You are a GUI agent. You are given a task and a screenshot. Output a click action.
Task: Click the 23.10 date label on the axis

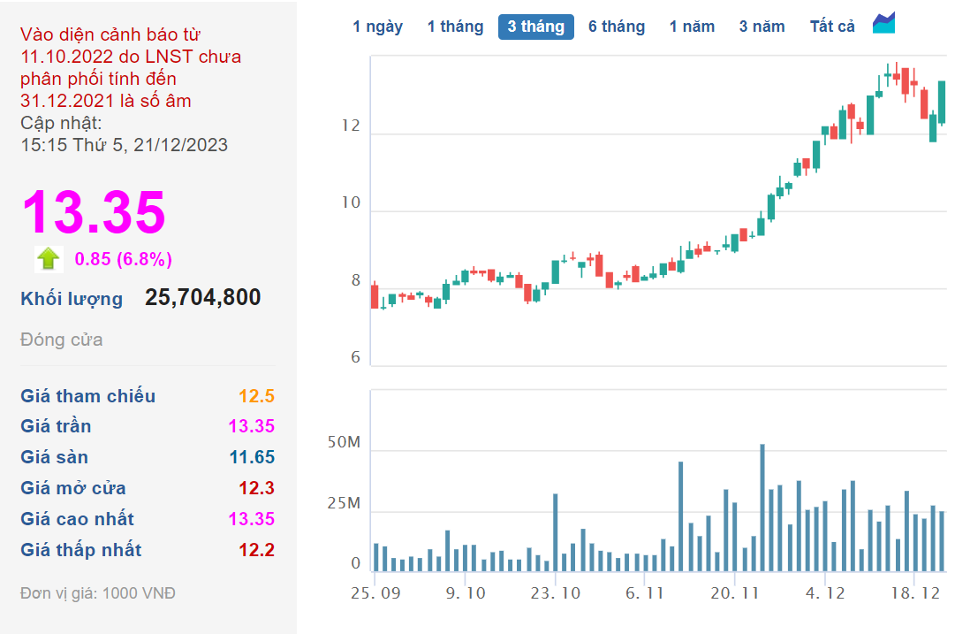555,594
